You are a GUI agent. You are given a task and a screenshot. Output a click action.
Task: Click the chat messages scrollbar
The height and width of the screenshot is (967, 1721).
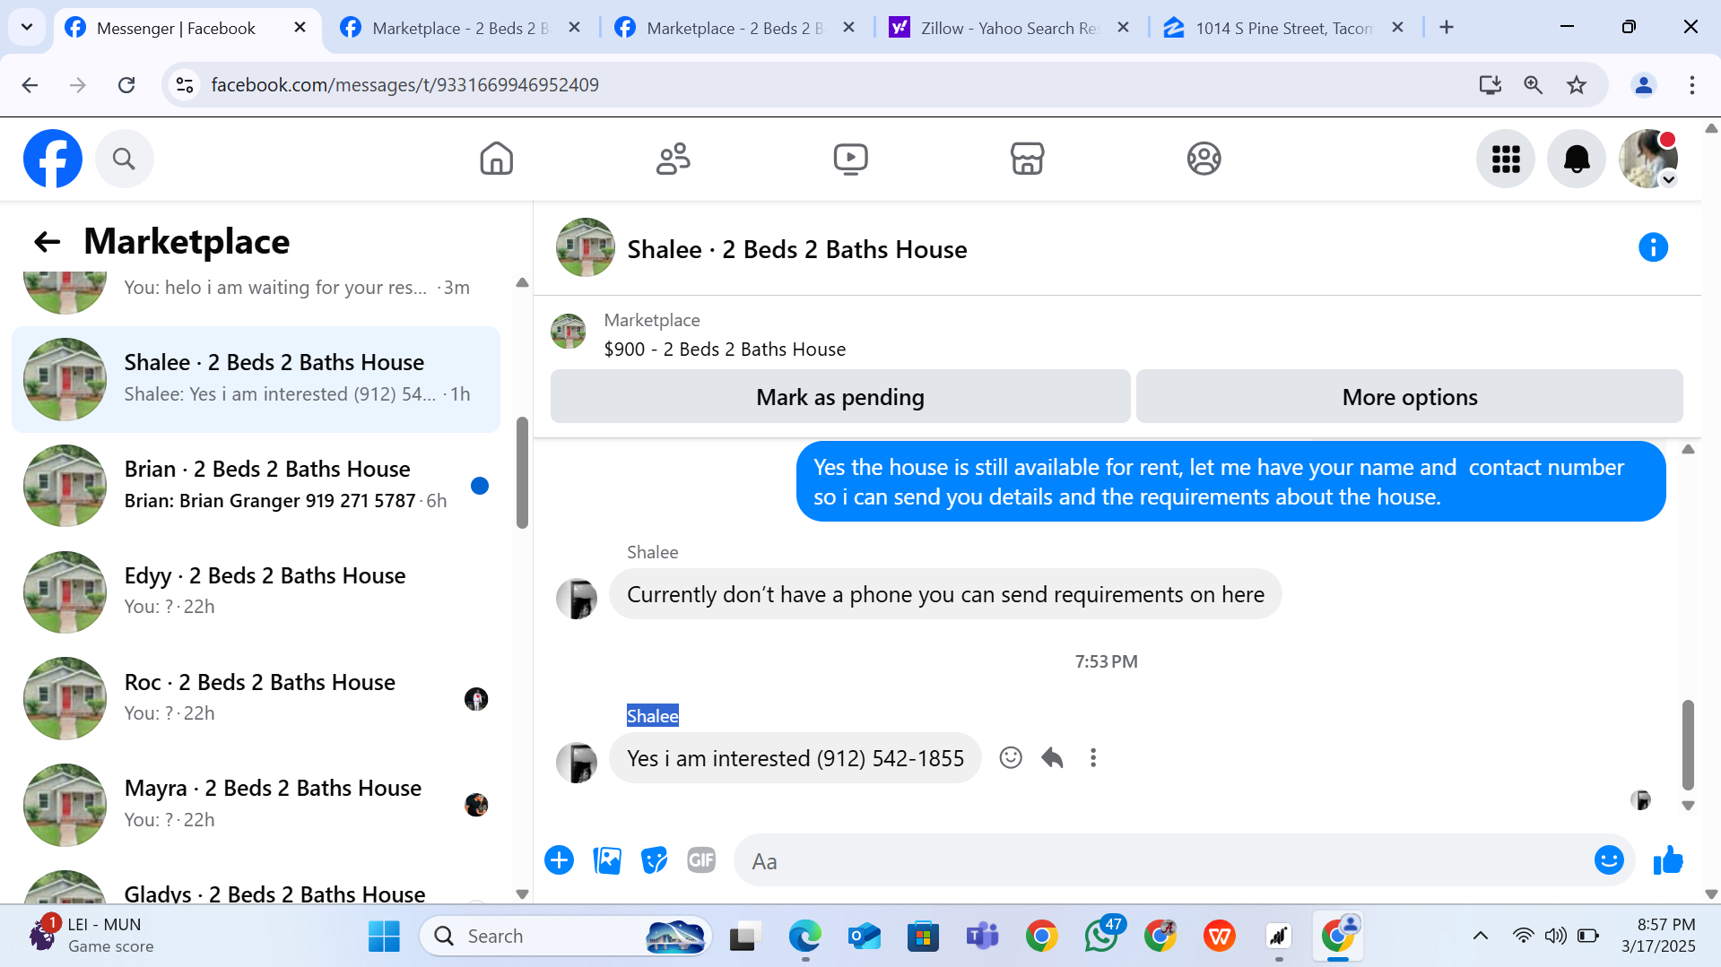click(1688, 743)
